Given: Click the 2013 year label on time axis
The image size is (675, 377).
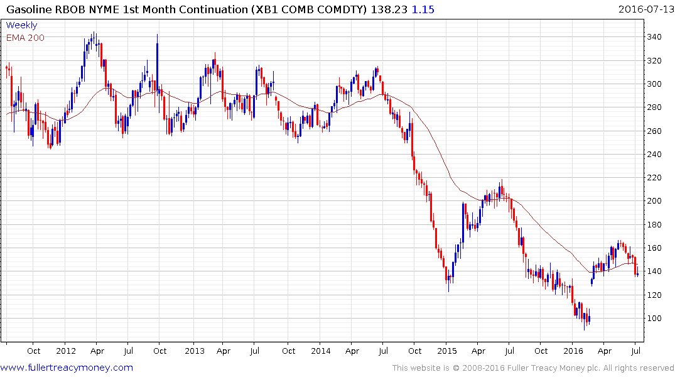Looking at the screenshot, I should point(195,351).
